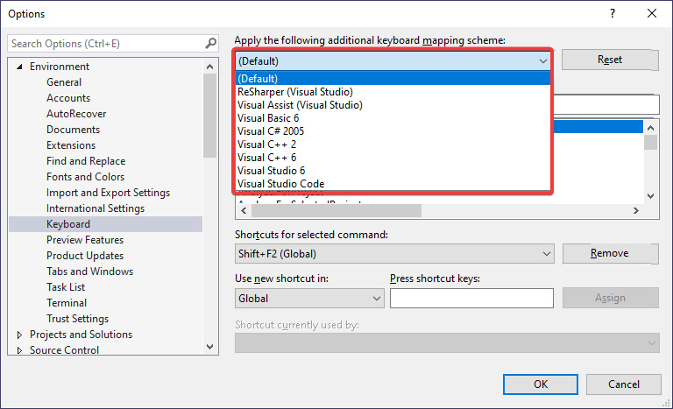Select Visual Studio 6 scheme
This screenshot has width=673, height=409.
[393, 171]
